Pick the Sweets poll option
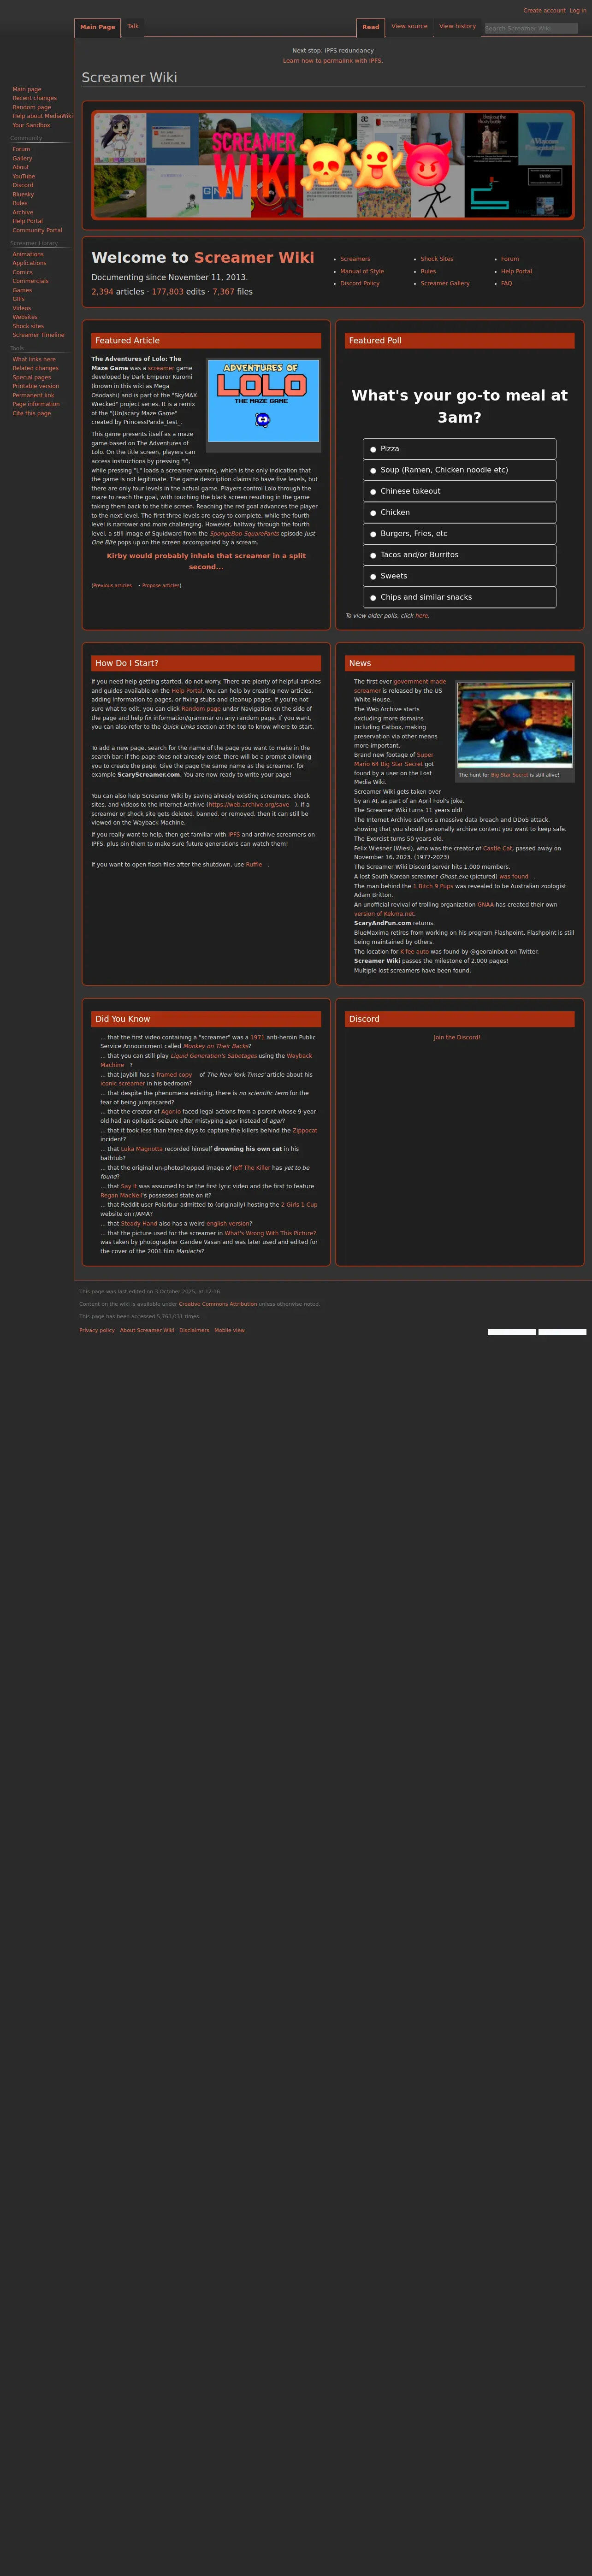This screenshot has width=592, height=2576. click(459, 576)
